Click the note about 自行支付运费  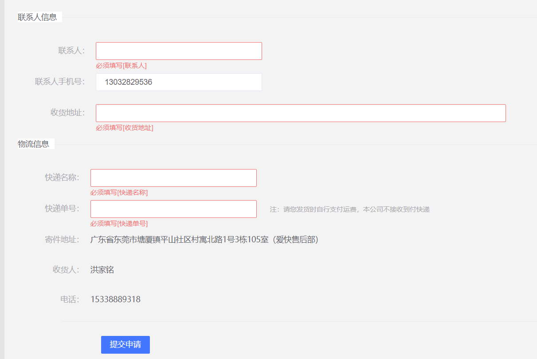coord(350,209)
